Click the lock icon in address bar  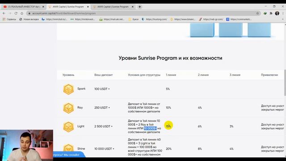[29, 13]
